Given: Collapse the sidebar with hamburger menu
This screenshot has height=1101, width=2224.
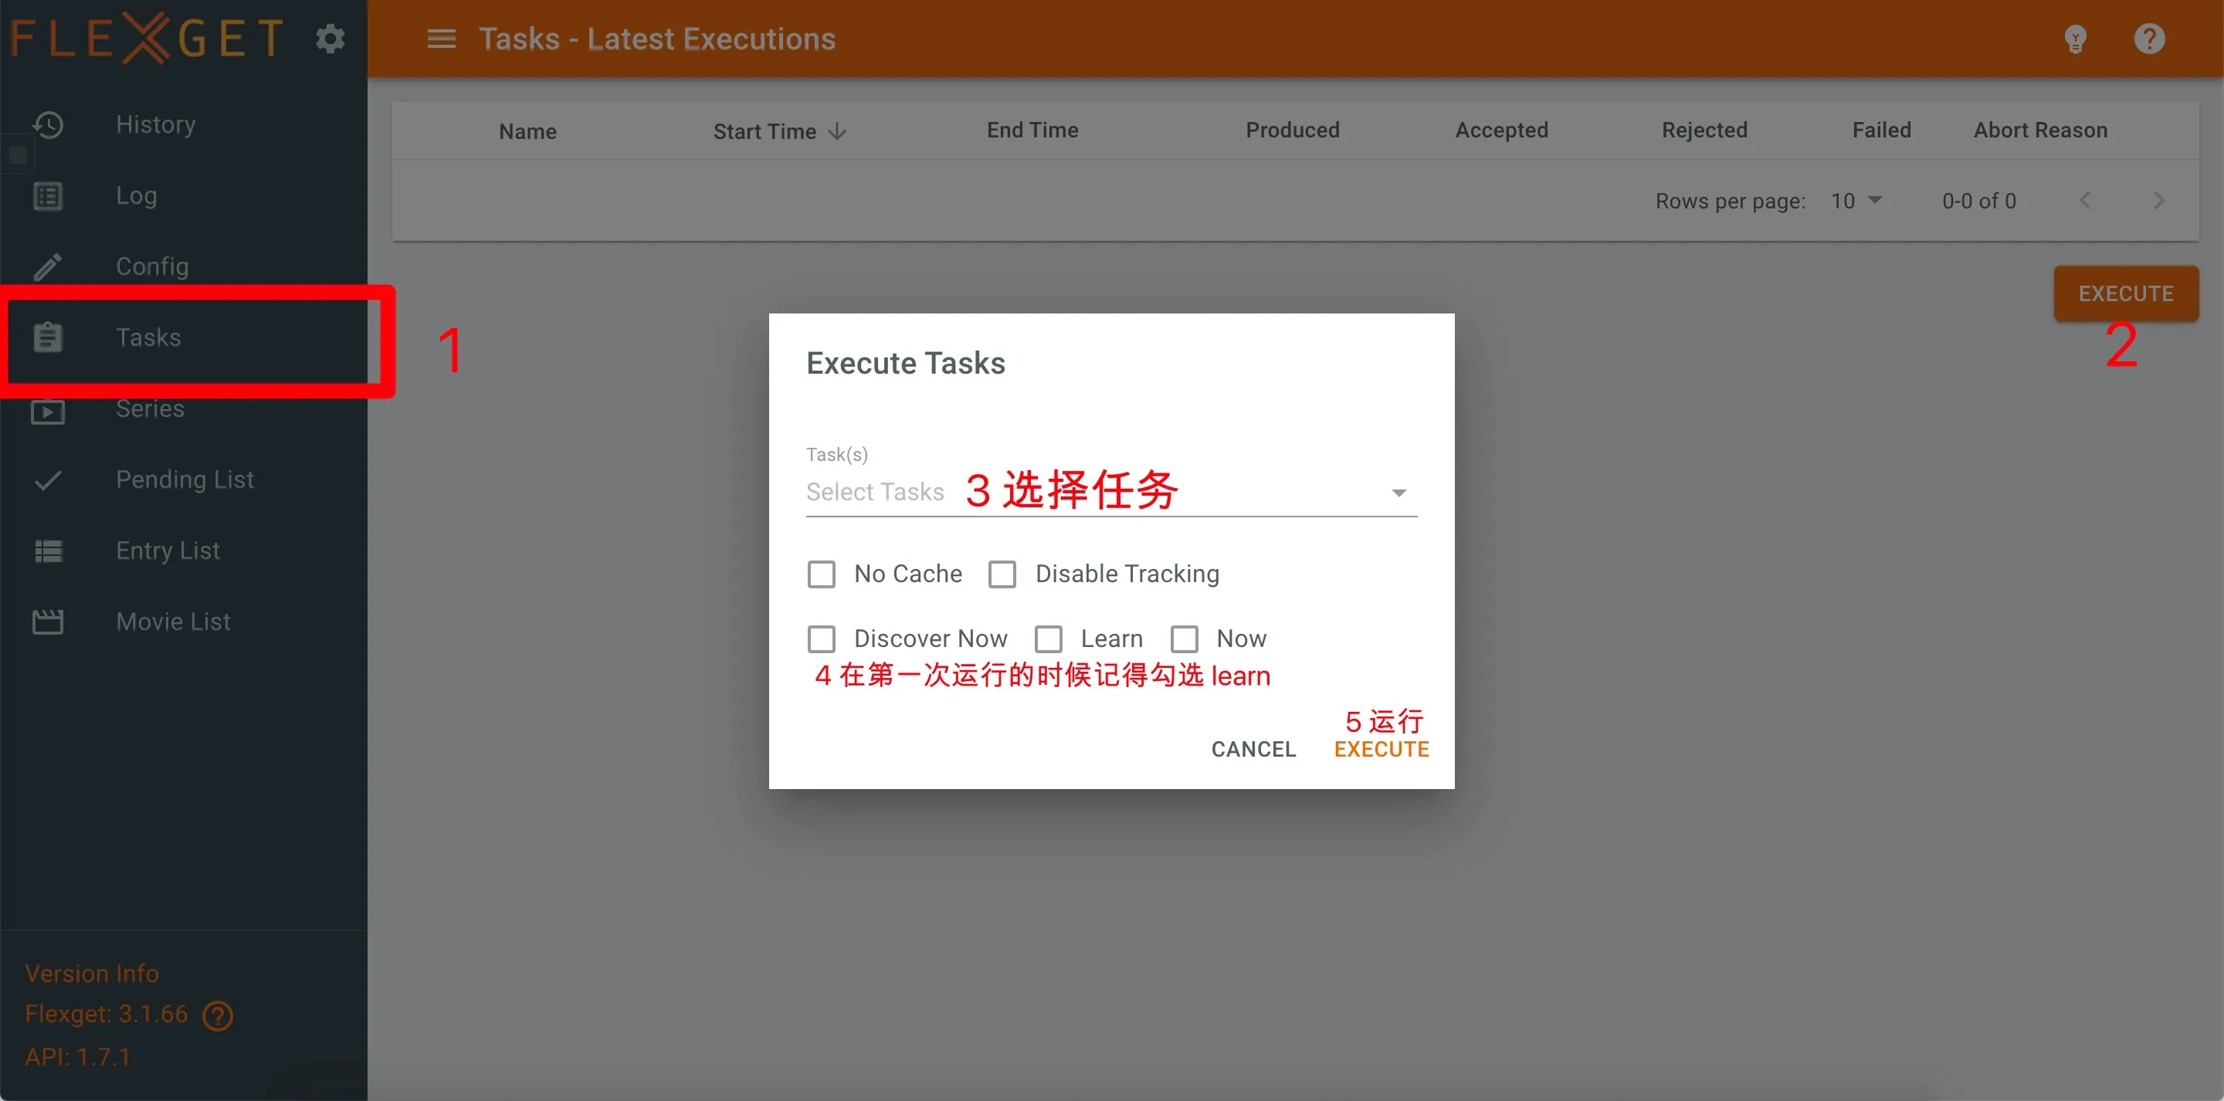Looking at the screenshot, I should tap(440, 39).
